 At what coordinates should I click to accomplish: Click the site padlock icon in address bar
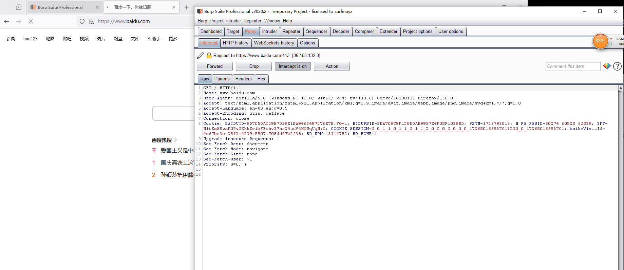[x=91, y=21]
